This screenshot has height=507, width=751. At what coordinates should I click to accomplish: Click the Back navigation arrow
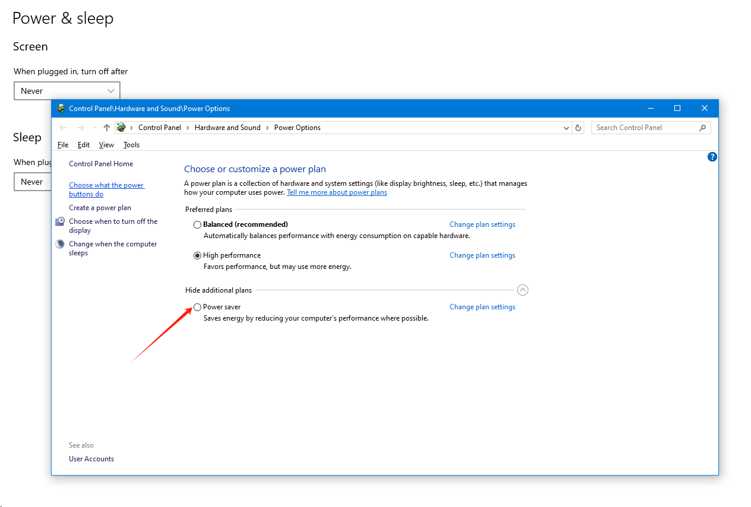tap(64, 128)
